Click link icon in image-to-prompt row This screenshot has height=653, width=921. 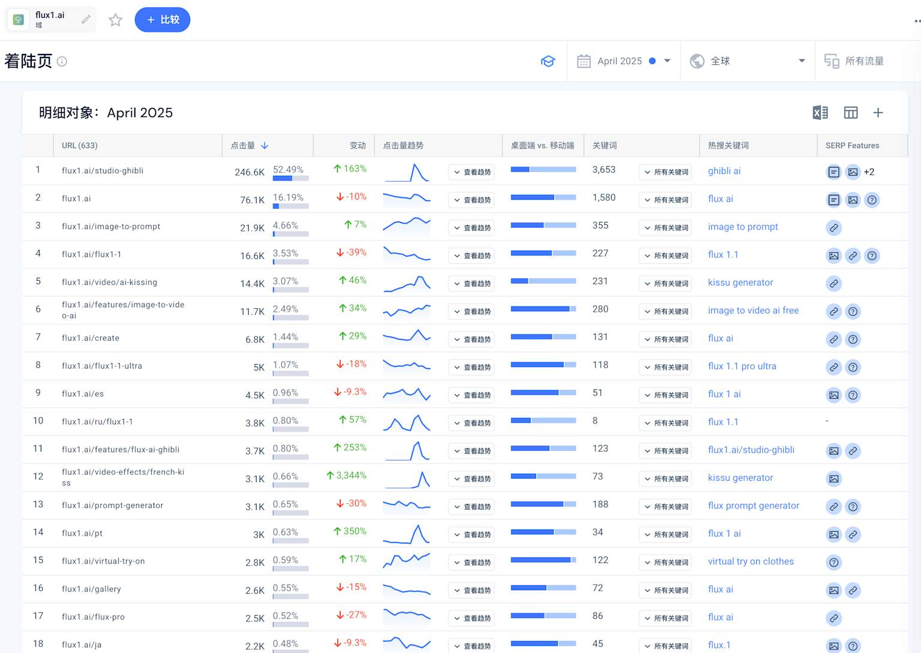(x=834, y=228)
